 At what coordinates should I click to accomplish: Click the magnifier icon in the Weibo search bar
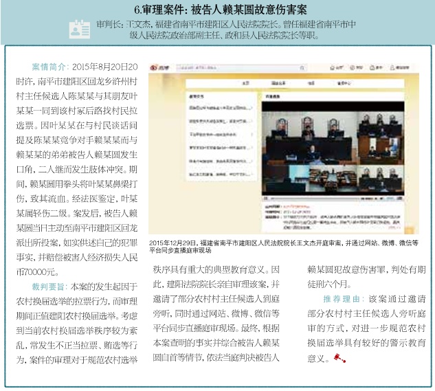point(302,68)
